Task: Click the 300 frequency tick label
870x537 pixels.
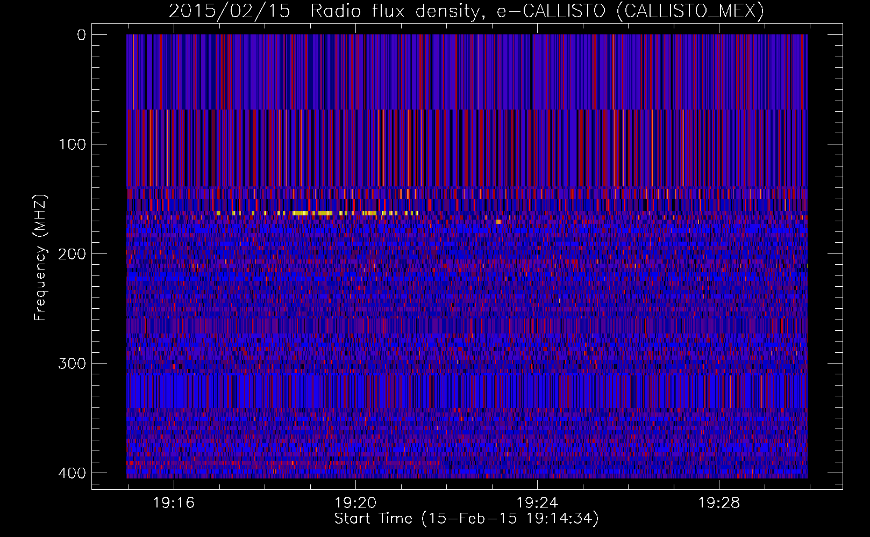Action: click(72, 364)
